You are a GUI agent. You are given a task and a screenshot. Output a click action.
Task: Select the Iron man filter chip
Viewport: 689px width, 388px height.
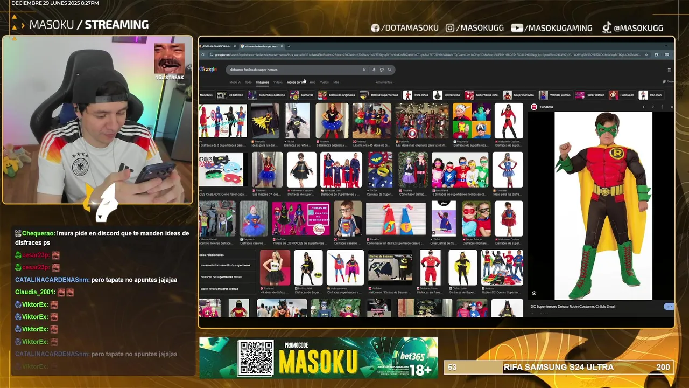651,95
